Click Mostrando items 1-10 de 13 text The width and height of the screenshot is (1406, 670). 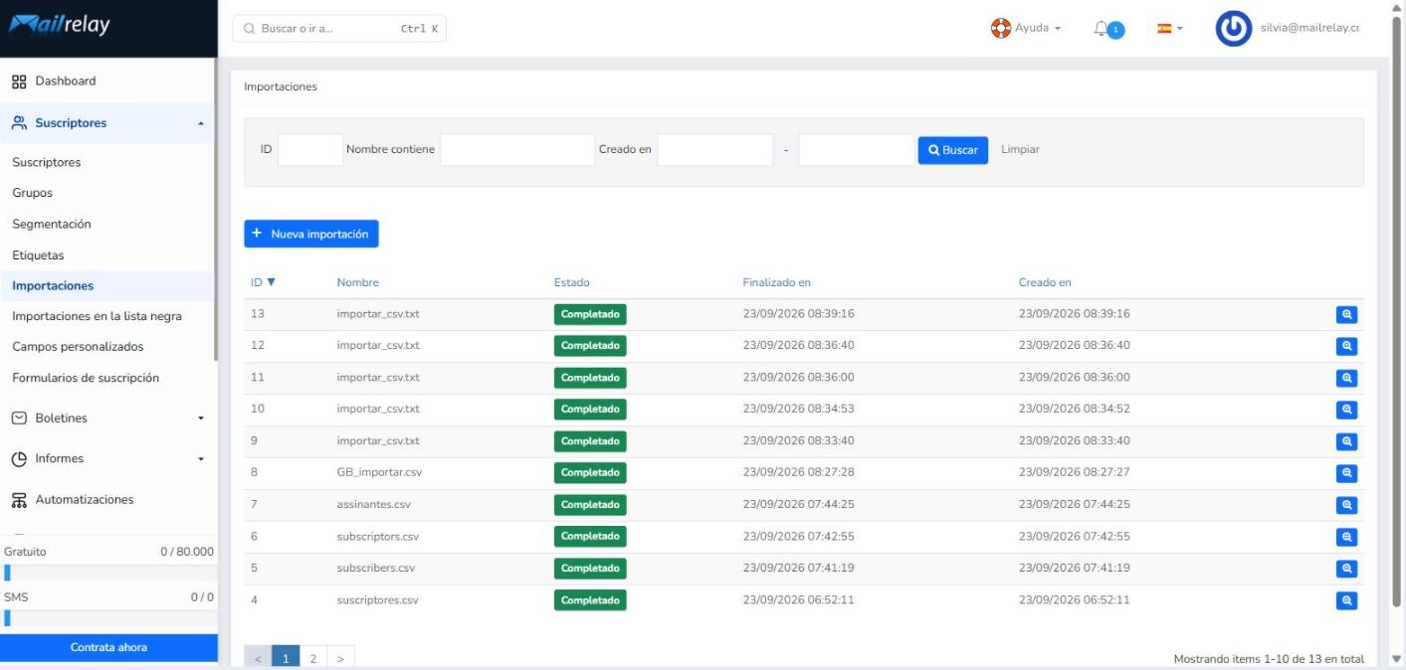click(1269, 659)
